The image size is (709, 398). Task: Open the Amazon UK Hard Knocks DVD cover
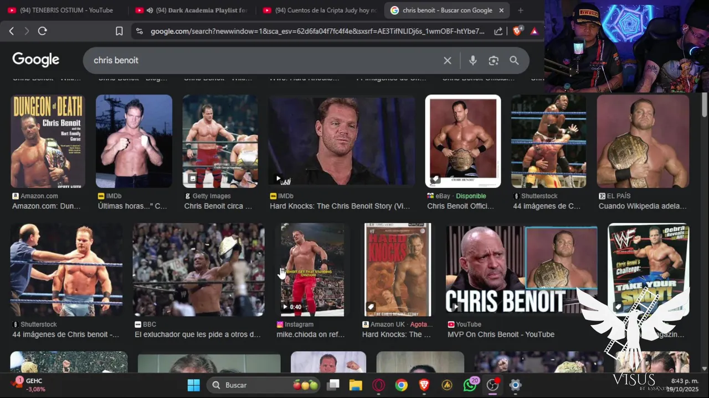tap(398, 270)
